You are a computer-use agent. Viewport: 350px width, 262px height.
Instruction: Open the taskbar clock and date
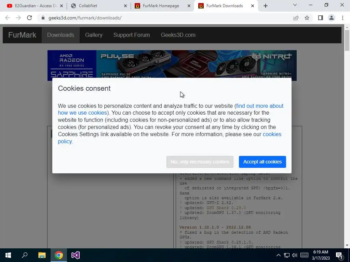coord(321,255)
